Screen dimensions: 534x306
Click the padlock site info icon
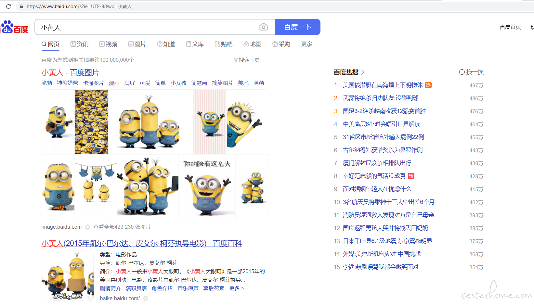point(21,6)
